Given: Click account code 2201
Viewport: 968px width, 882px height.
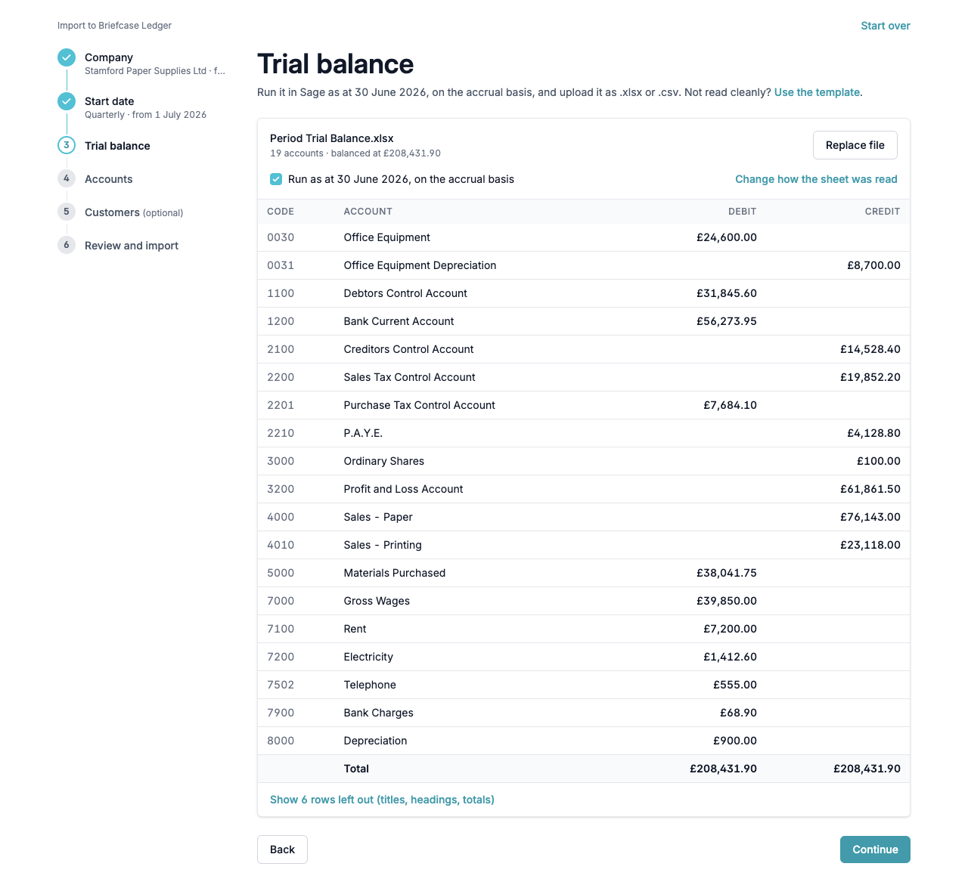Looking at the screenshot, I should [281, 405].
